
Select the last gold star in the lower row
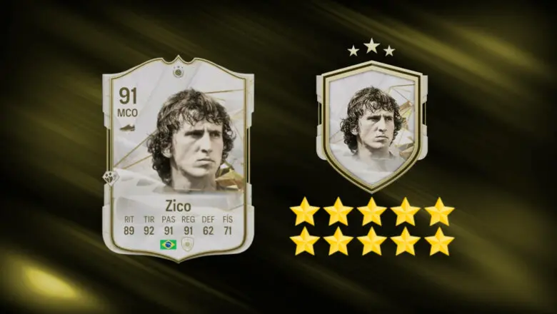[x=439, y=241]
